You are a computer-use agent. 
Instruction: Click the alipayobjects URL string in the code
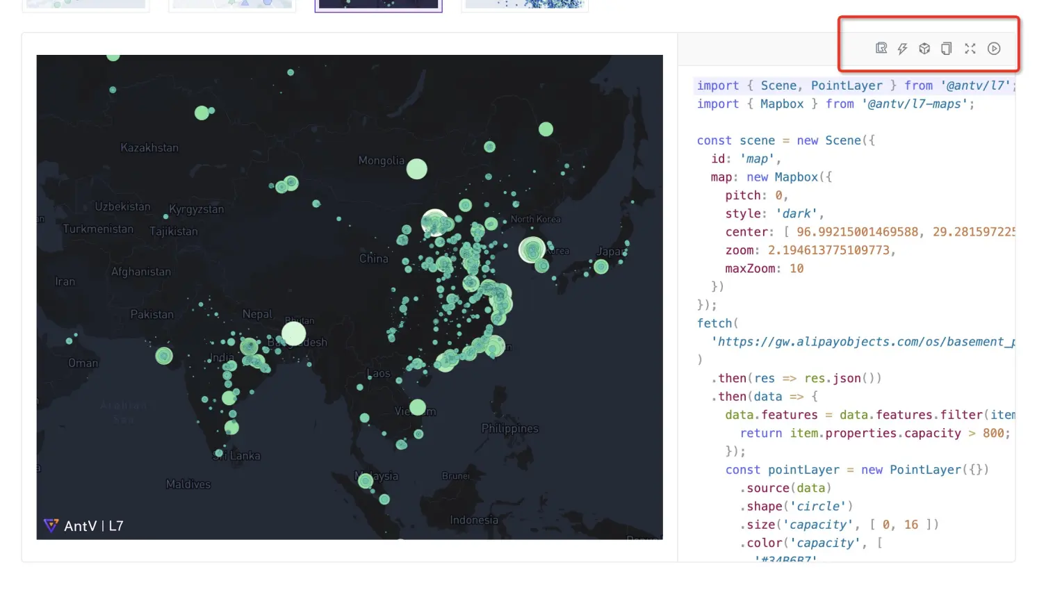pyautogui.click(x=863, y=342)
